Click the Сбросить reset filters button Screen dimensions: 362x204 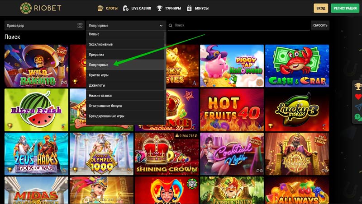[x=320, y=26]
